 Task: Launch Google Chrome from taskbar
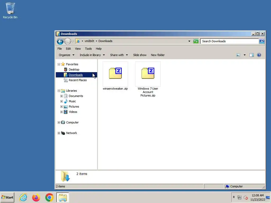point(49,197)
